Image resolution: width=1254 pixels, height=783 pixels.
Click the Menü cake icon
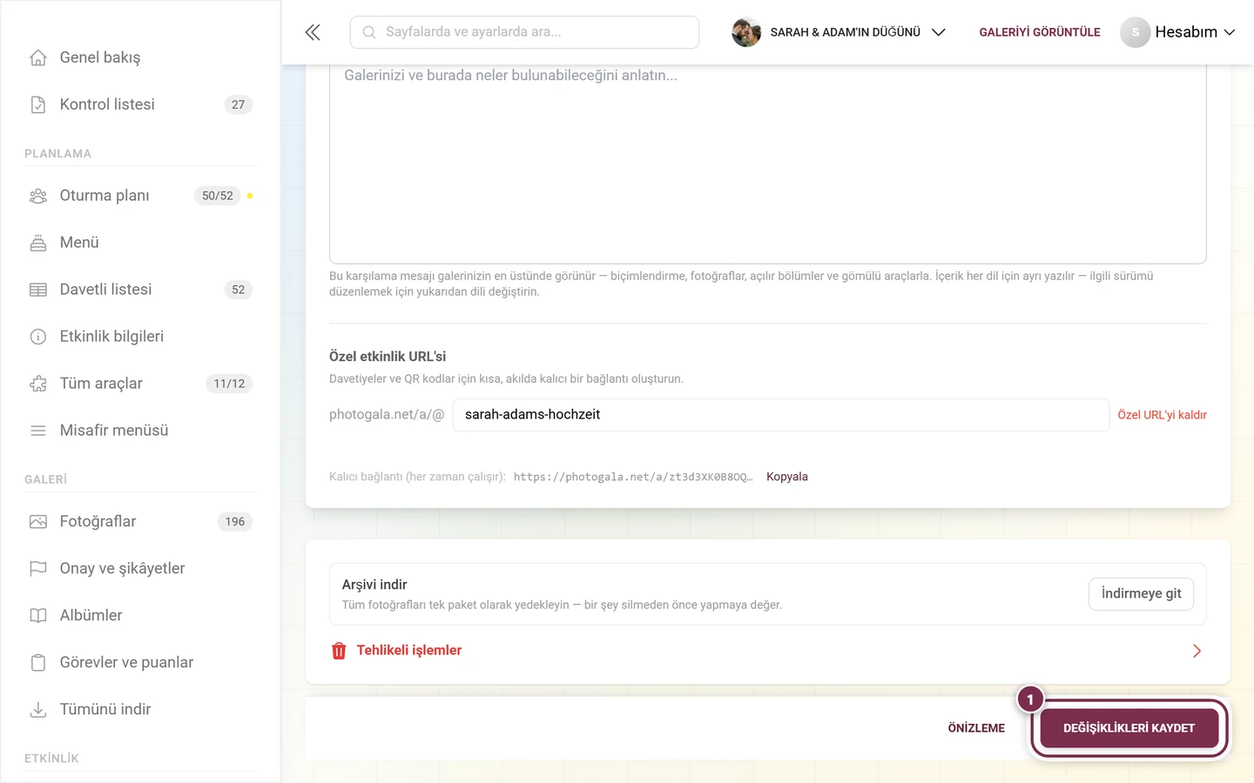[x=38, y=243]
